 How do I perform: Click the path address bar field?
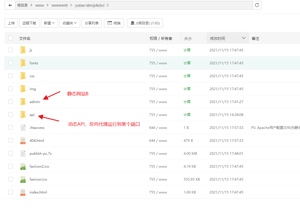(134, 5)
